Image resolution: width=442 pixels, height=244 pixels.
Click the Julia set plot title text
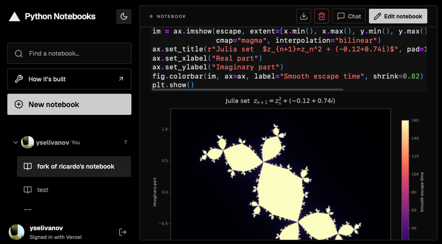coord(280,101)
